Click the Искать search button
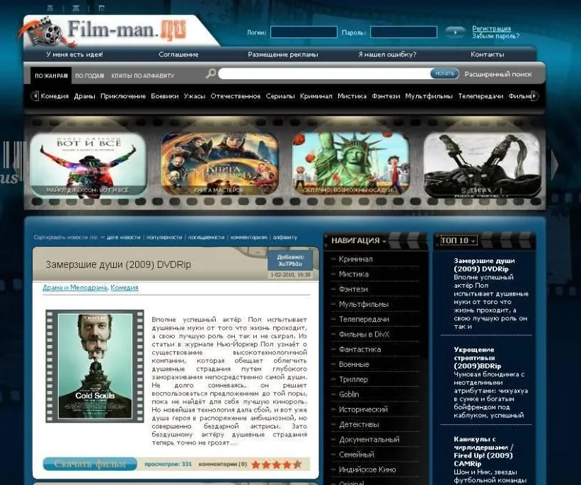 [444, 74]
